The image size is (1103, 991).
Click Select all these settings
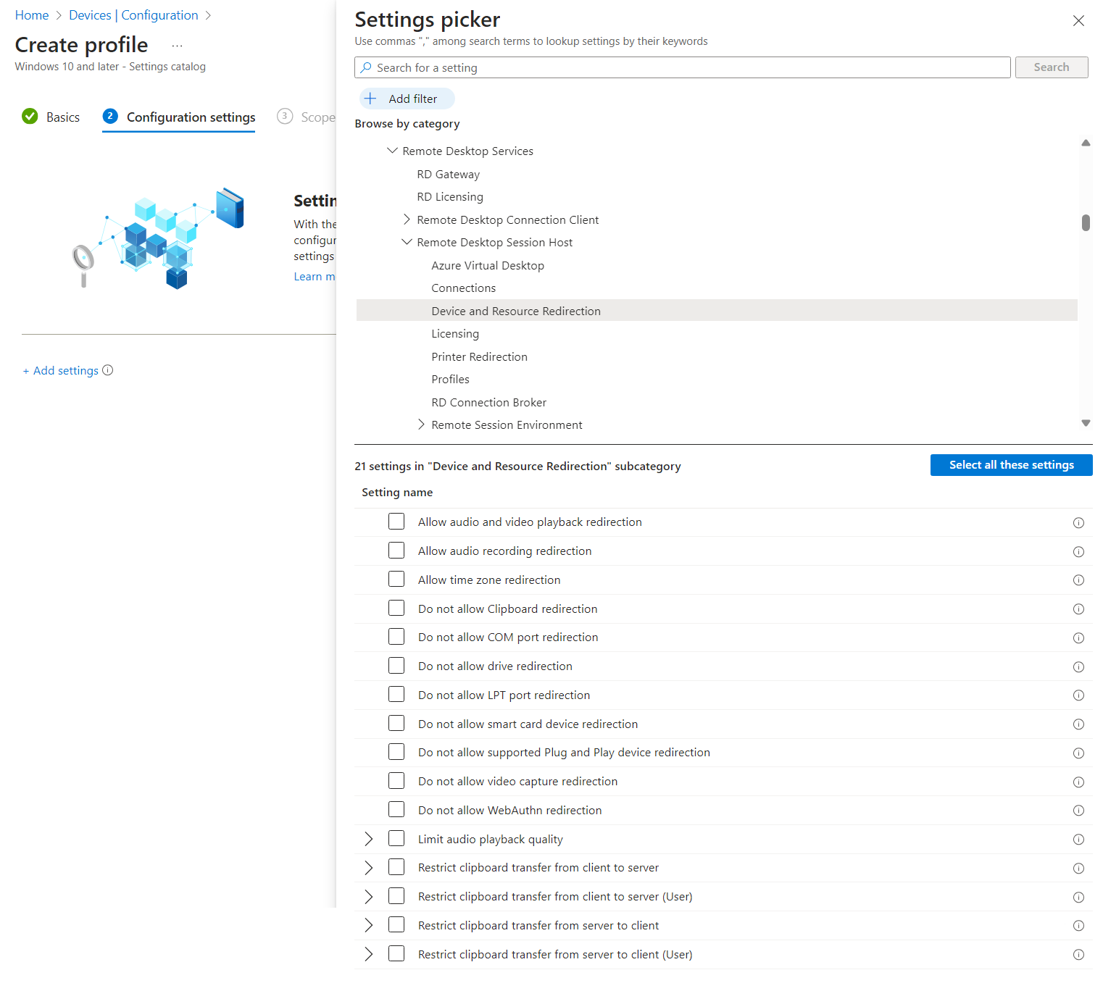coord(1011,464)
